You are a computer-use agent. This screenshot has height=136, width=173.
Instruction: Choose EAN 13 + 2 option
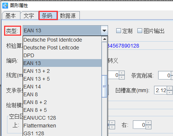(x=62, y=71)
